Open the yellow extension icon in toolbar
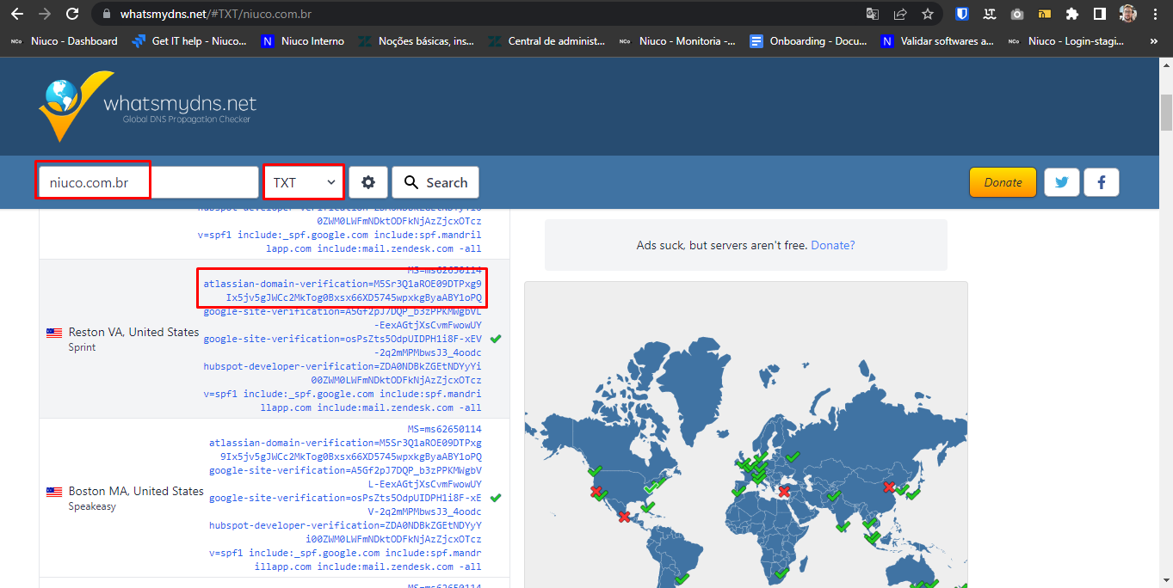This screenshot has height=588, width=1173. (1044, 14)
